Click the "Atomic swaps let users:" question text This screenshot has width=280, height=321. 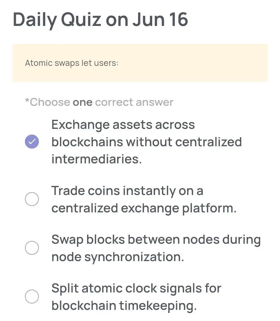click(x=72, y=63)
